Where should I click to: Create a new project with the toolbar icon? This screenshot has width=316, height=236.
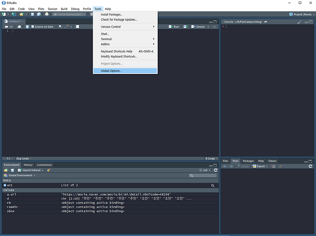[x=14, y=14]
